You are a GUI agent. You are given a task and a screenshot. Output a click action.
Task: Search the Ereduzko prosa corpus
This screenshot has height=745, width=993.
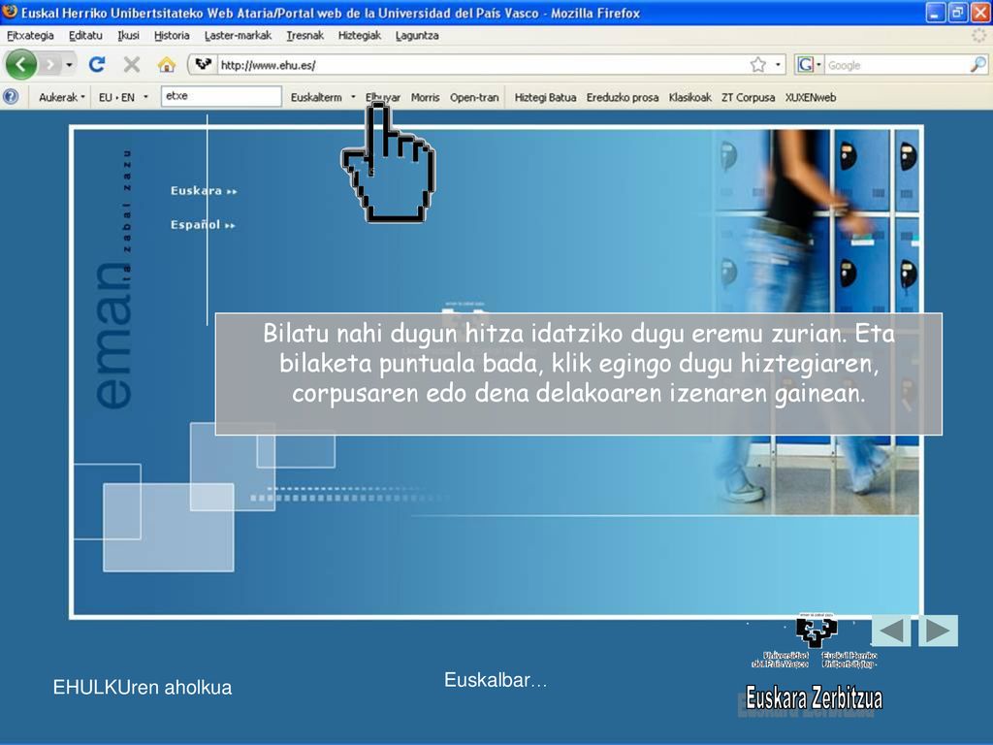point(623,97)
